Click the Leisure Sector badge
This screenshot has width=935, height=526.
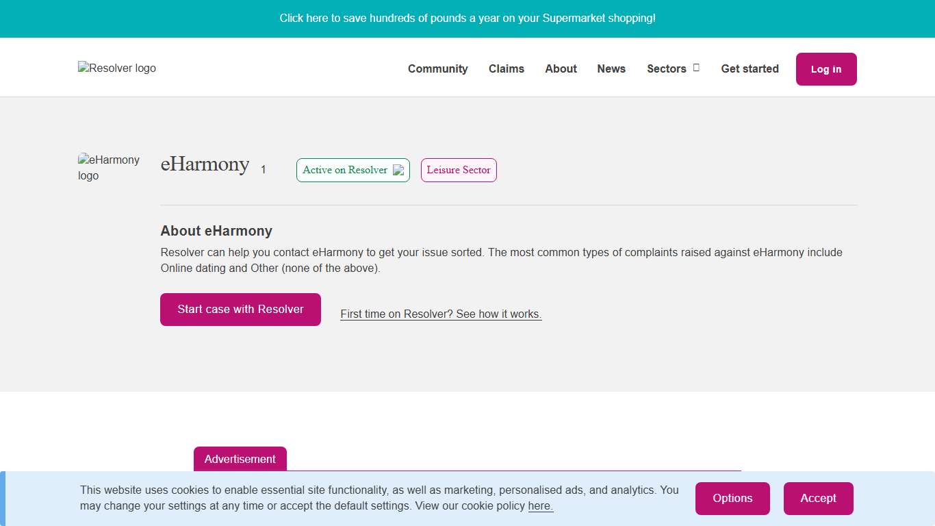pyautogui.click(x=458, y=170)
